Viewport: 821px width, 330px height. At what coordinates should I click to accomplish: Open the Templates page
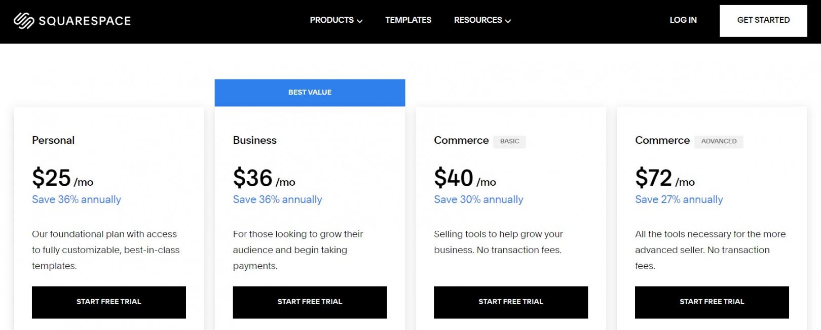coord(408,20)
